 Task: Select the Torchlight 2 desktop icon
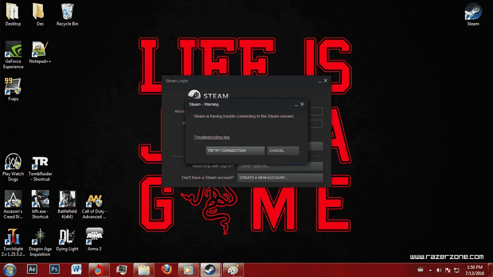coord(13,242)
